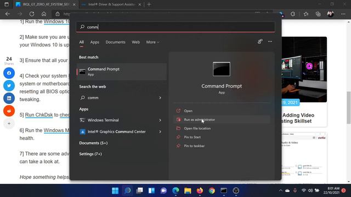
Task: Launch the Teams Chat taskbar icon
Action: click(163, 190)
